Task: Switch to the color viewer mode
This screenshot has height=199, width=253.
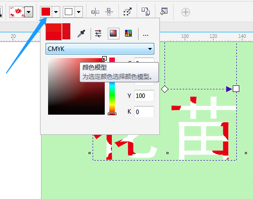Action: tap(113, 33)
